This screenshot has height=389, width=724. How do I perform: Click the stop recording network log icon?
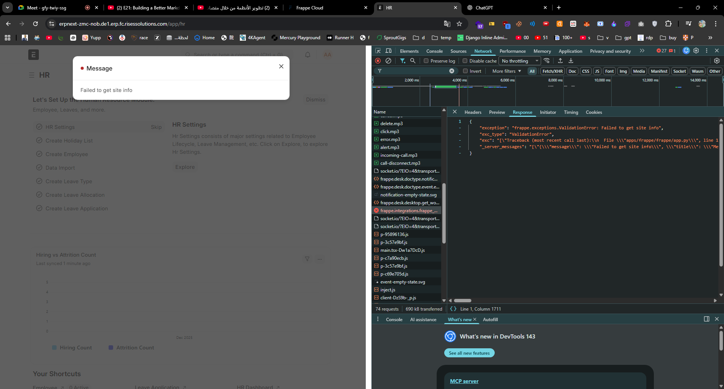(x=378, y=61)
